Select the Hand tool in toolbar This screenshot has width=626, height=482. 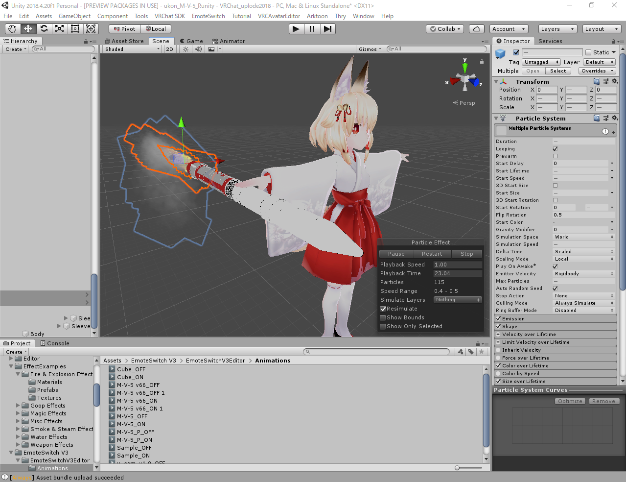point(12,29)
